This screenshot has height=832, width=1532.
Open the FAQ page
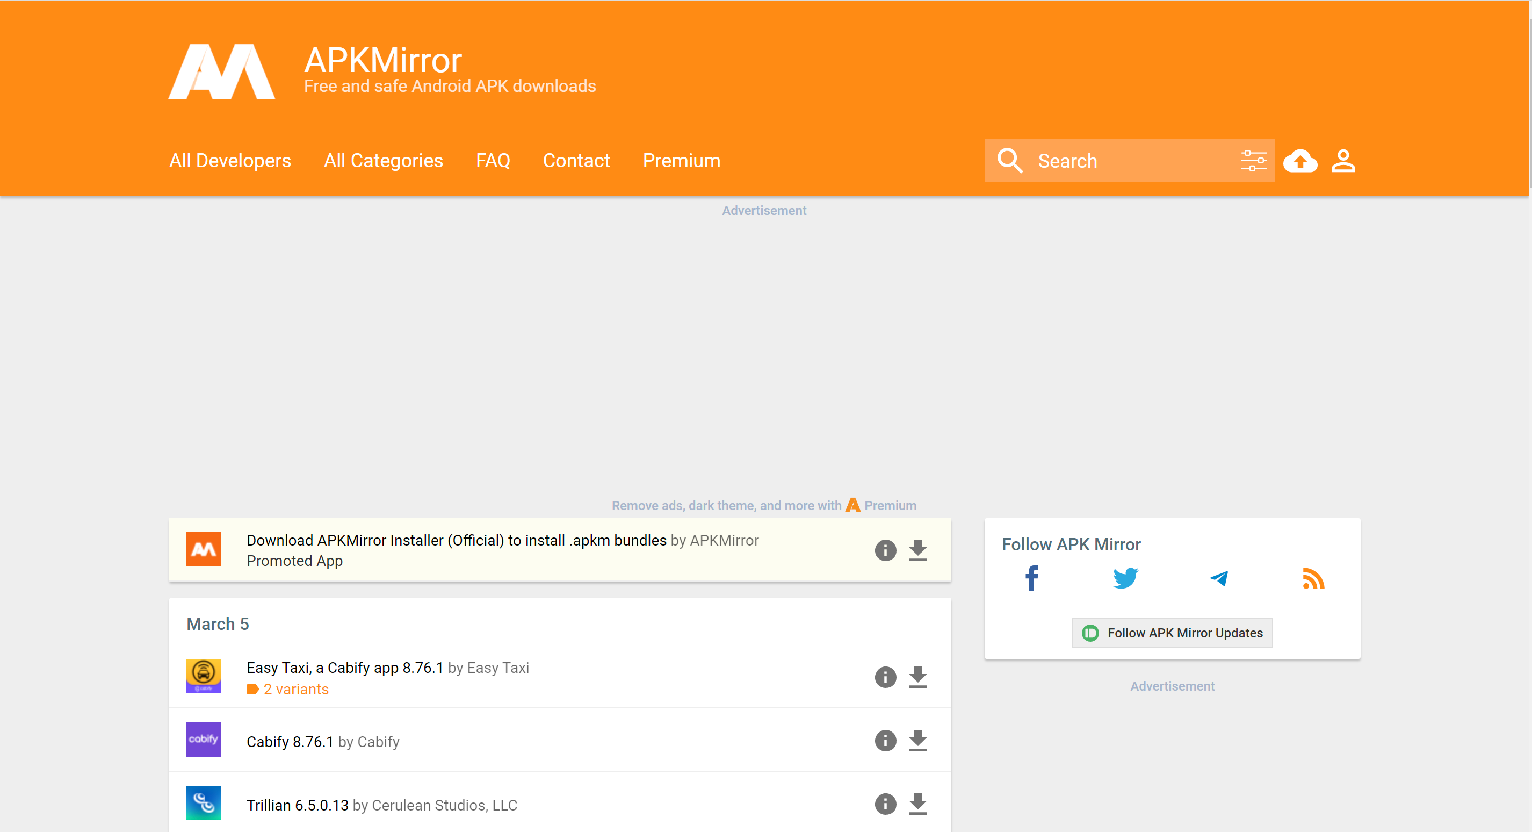(x=493, y=160)
